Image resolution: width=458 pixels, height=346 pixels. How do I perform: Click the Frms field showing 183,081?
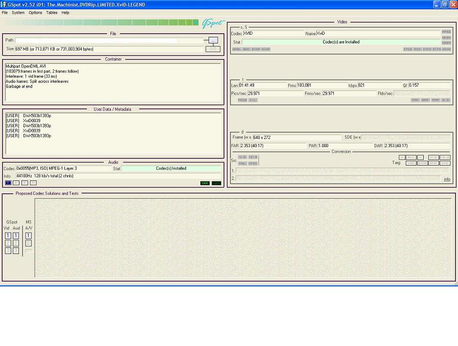[322, 85]
